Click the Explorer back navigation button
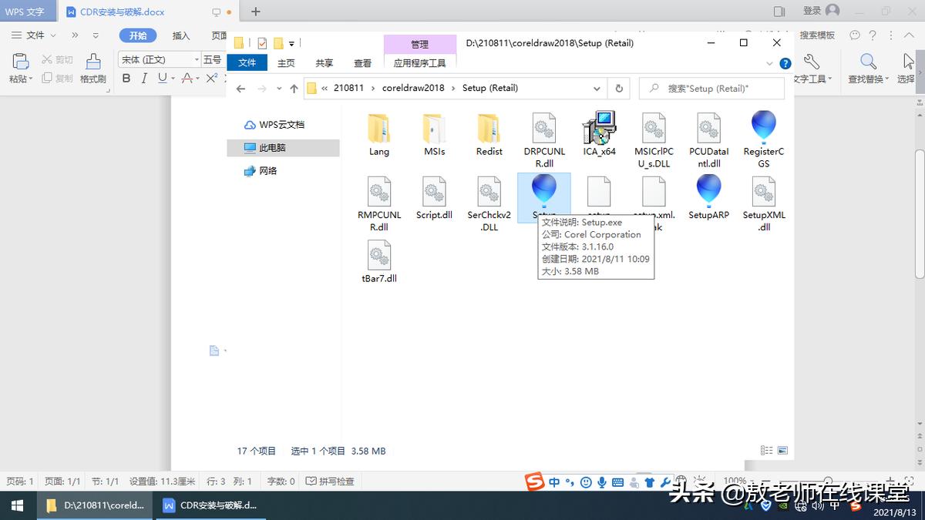925x520 pixels. [240, 88]
